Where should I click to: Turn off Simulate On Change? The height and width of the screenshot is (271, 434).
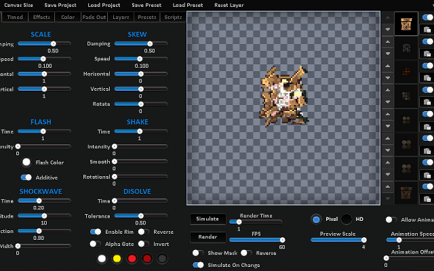click(x=198, y=265)
